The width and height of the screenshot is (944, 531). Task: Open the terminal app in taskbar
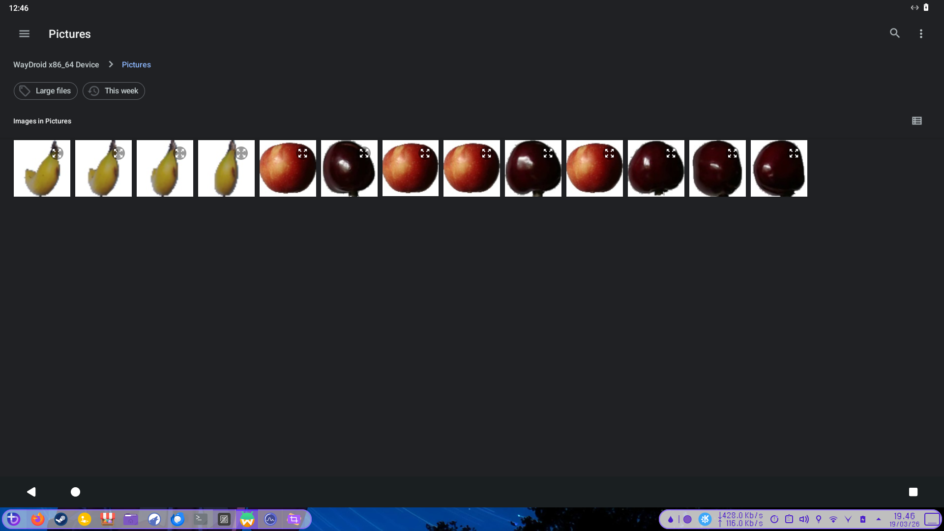click(x=200, y=519)
